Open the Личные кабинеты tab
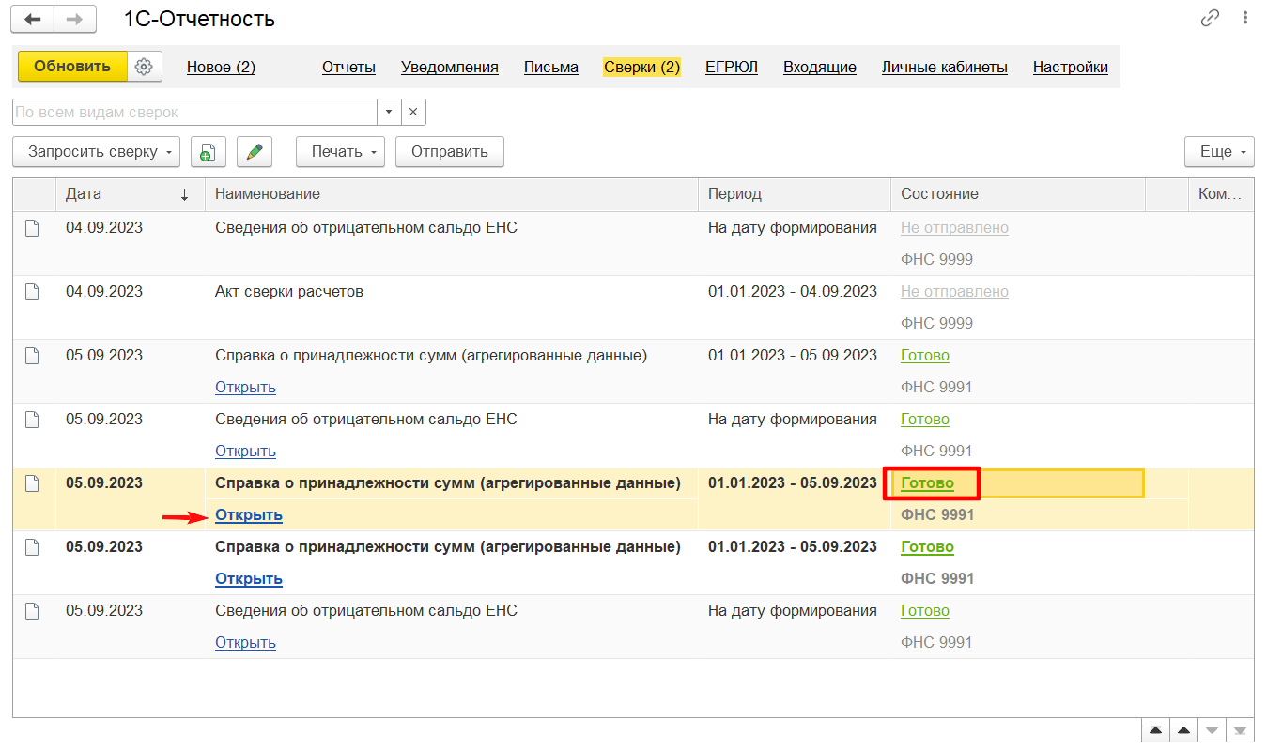Image resolution: width=1267 pixels, height=750 pixels. pos(944,68)
